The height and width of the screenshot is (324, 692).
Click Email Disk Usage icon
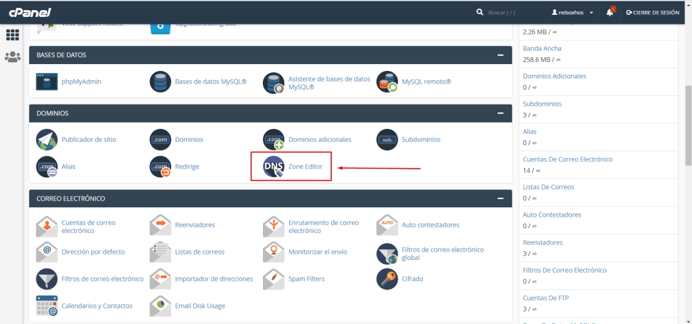pyautogui.click(x=160, y=306)
